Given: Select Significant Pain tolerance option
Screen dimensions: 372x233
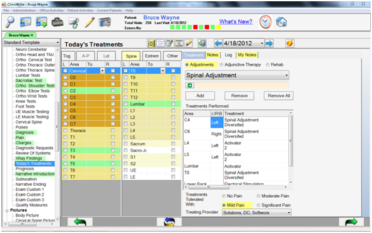Looking at the screenshot, I should (259, 205).
